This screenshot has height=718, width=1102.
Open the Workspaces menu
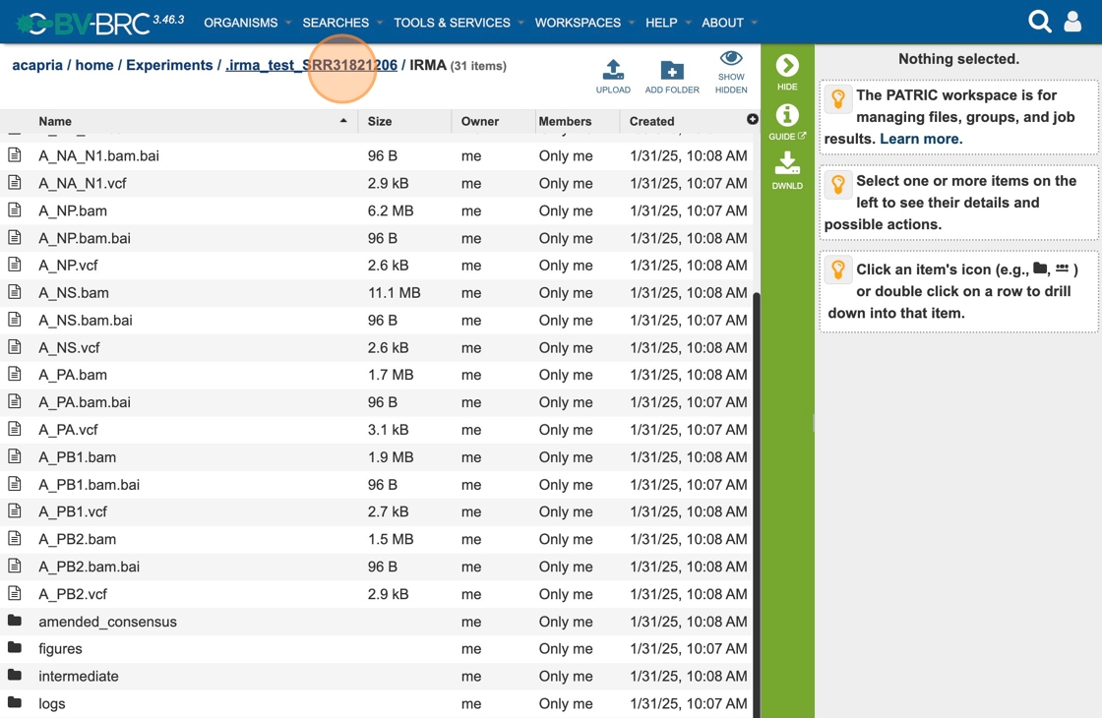pyautogui.click(x=578, y=23)
